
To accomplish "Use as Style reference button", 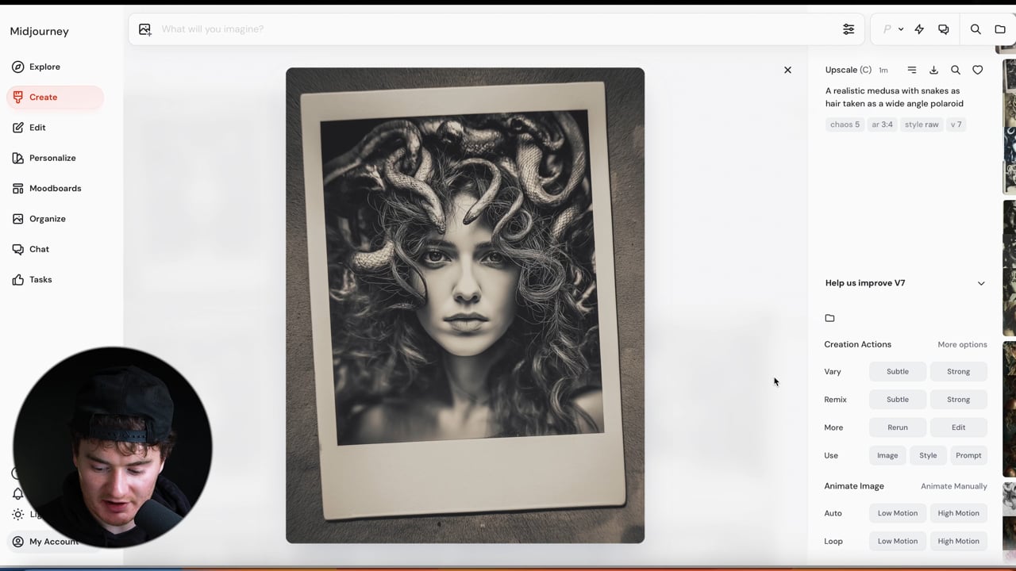I will [x=928, y=455].
